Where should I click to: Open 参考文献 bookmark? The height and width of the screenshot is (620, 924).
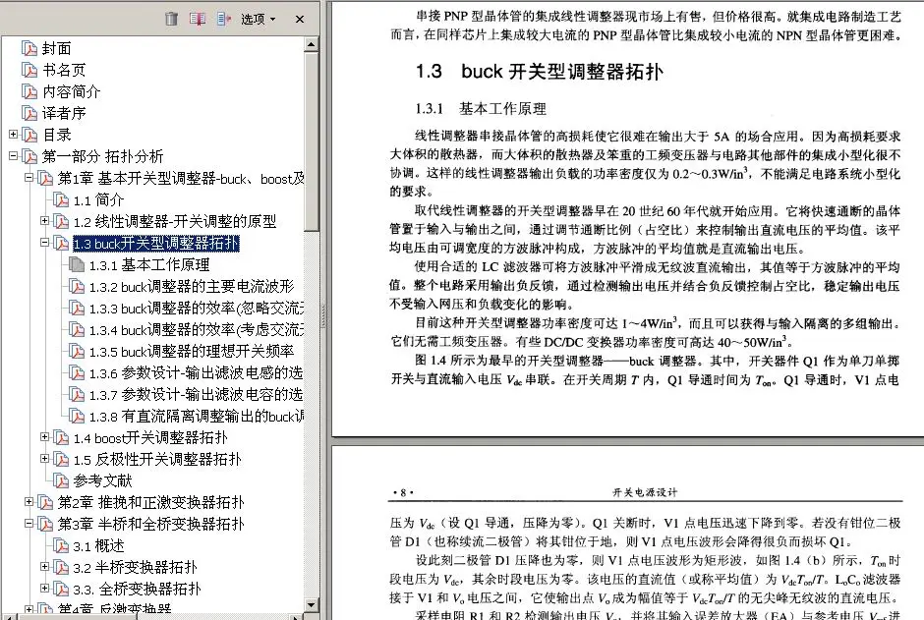102,481
